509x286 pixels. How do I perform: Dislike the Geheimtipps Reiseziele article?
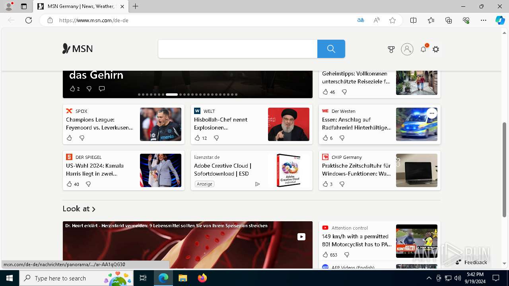coord(344,92)
